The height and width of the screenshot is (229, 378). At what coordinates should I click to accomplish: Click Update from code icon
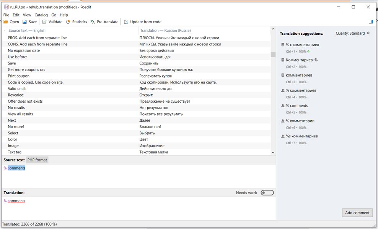pyautogui.click(x=126, y=22)
